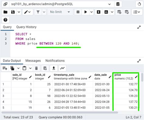Click timestamp cell 2022-04-28 17:54:44+00

pos(73,102)
